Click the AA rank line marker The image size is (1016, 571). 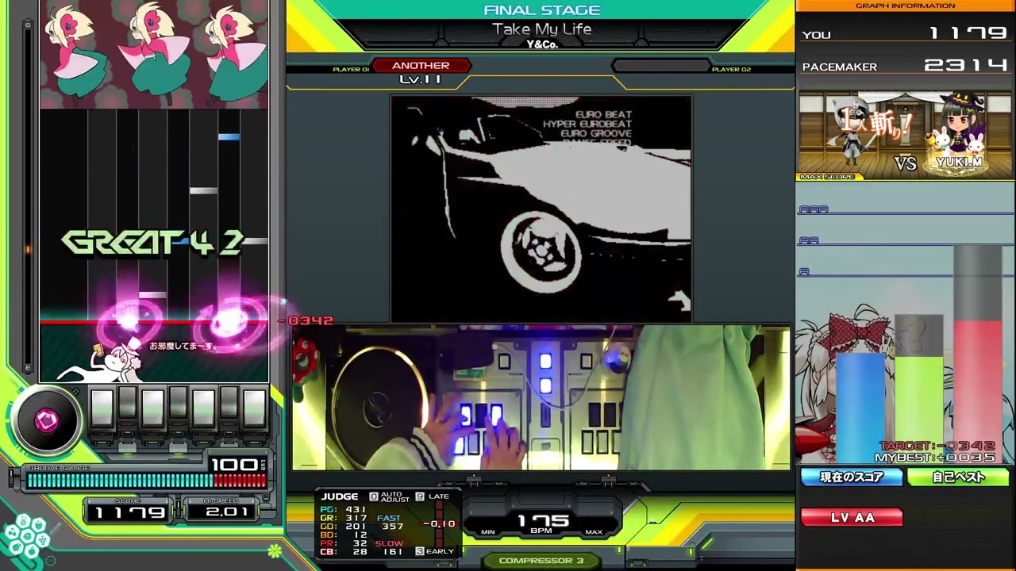(809, 240)
